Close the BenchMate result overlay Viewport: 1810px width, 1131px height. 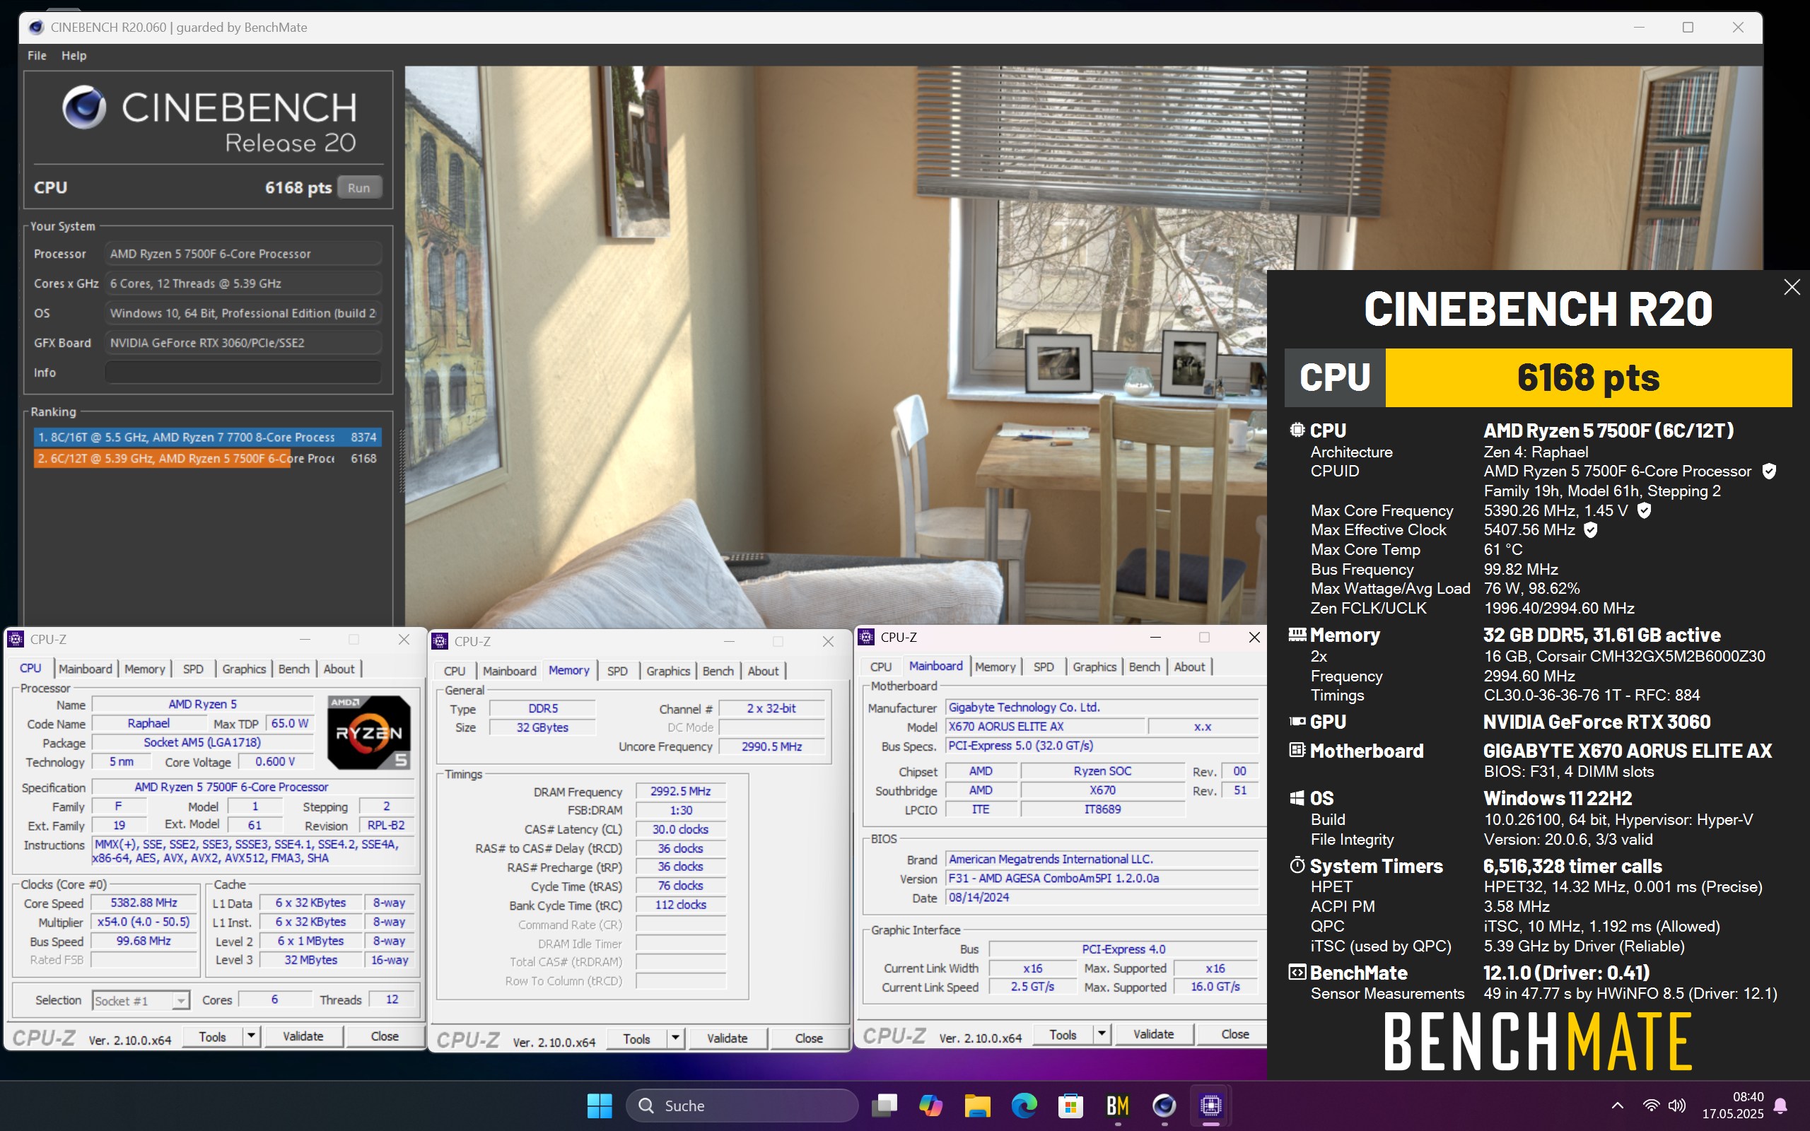[1792, 287]
